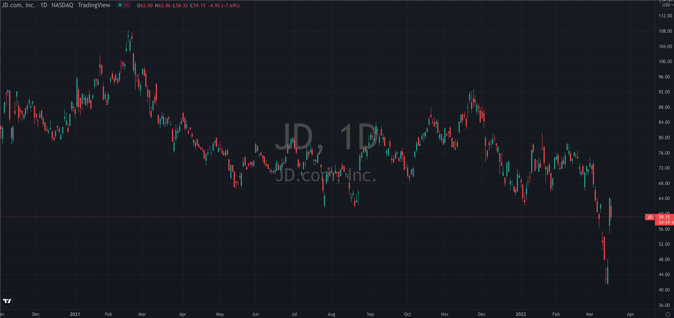Click the 80.00 price axis label
This screenshot has width=674, height=318.
pyautogui.click(x=665, y=138)
